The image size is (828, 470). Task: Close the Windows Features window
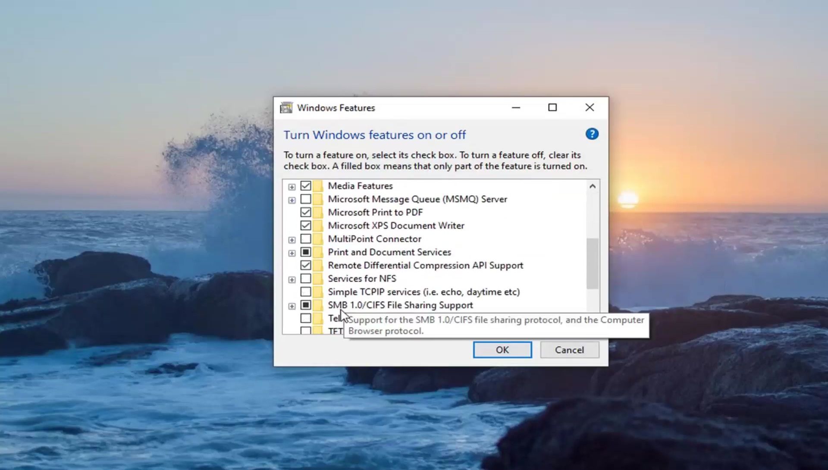click(x=590, y=108)
